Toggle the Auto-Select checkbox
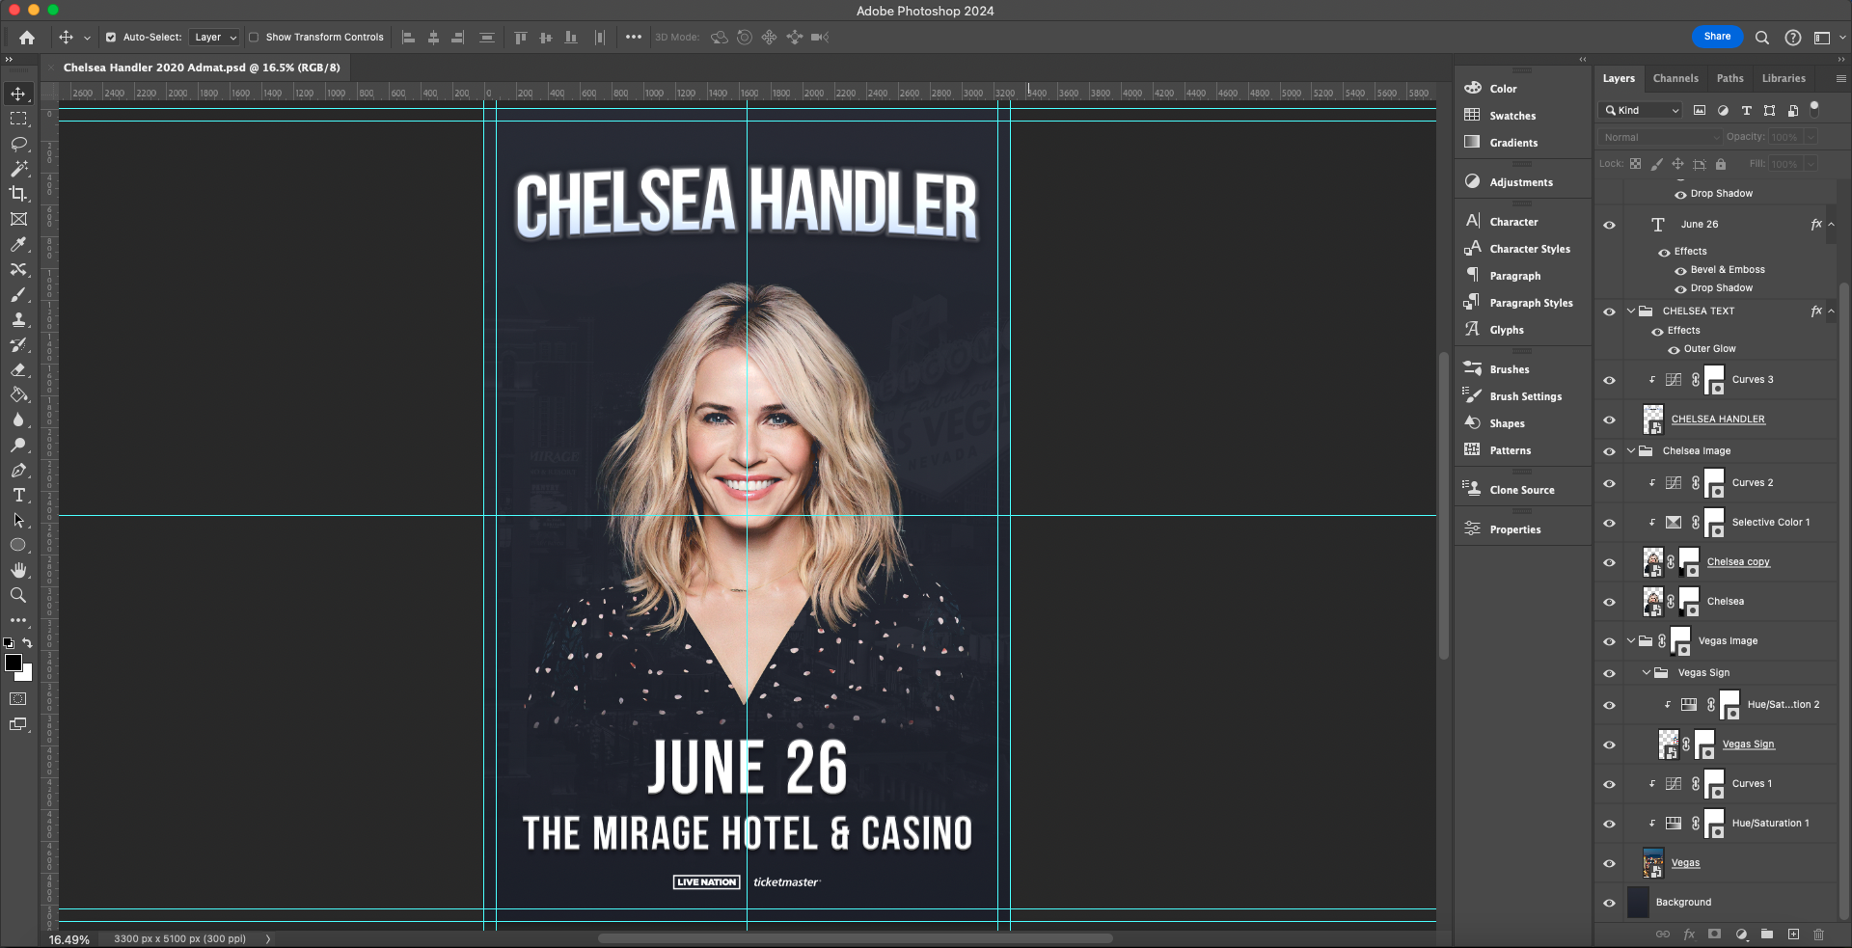The width and height of the screenshot is (1852, 948). pyautogui.click(x=111, y=38)
